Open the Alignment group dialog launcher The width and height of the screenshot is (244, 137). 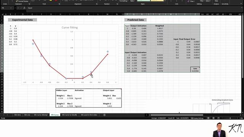[x=96, y=4]
